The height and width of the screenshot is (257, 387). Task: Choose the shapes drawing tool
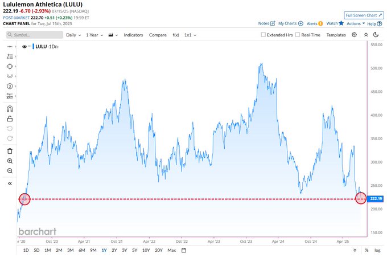(10, 67)
